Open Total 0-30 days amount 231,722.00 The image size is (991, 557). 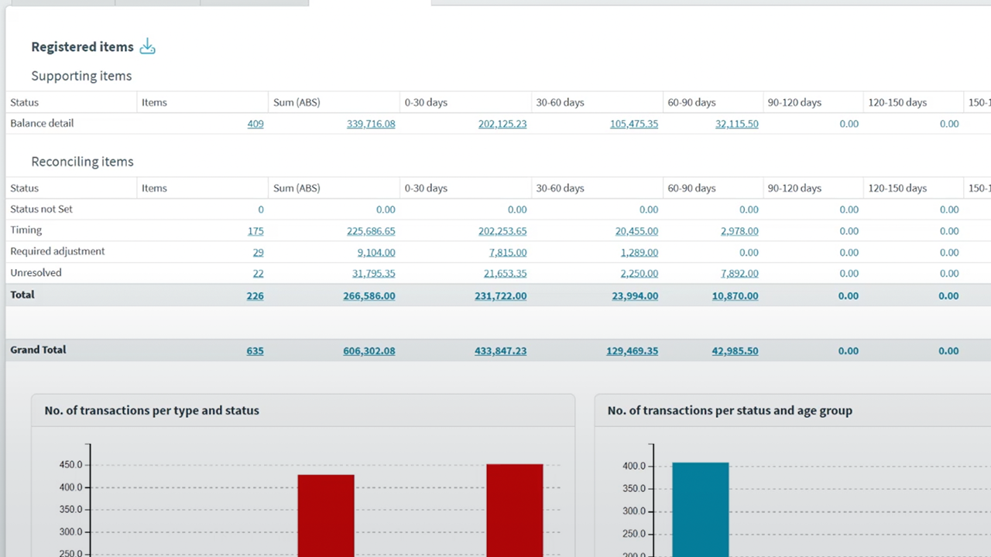(501, 296)
